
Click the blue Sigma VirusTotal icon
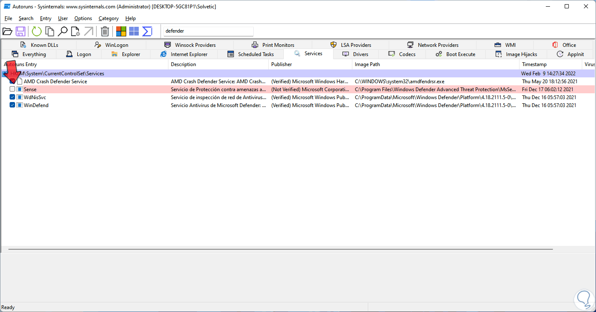pos(147,31)
